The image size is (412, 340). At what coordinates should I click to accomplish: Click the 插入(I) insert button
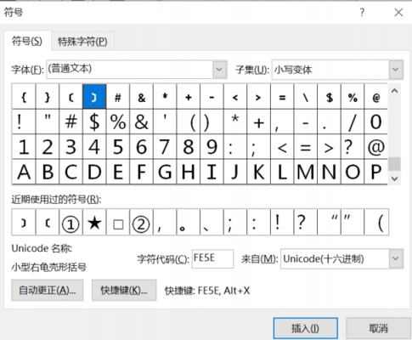coord(306,328)
